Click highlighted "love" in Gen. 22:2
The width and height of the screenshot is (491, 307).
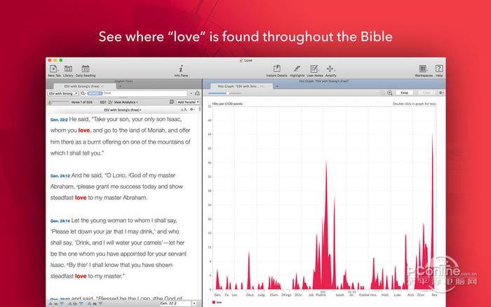tap(84, 130)
